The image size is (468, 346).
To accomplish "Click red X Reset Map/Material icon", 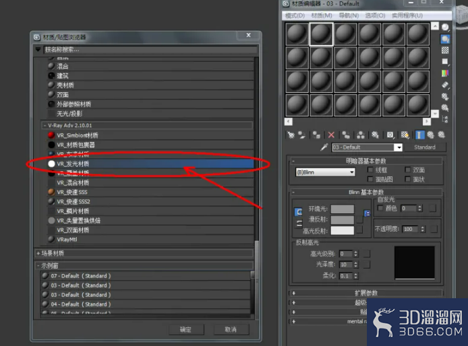I will (x=331, y=135).
